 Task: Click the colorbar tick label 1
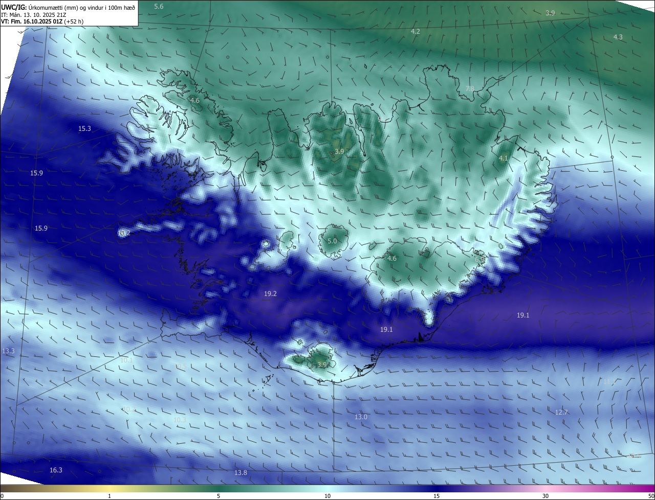click(110, 496)
